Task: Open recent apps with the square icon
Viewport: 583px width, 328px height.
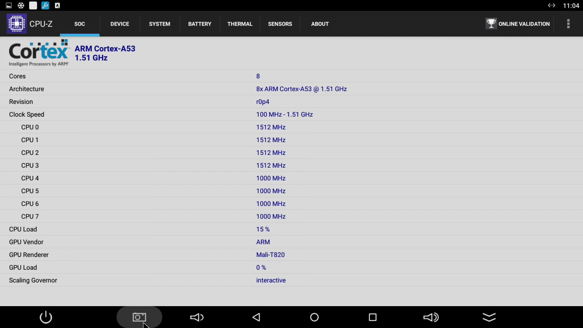Action: point(372,317)
